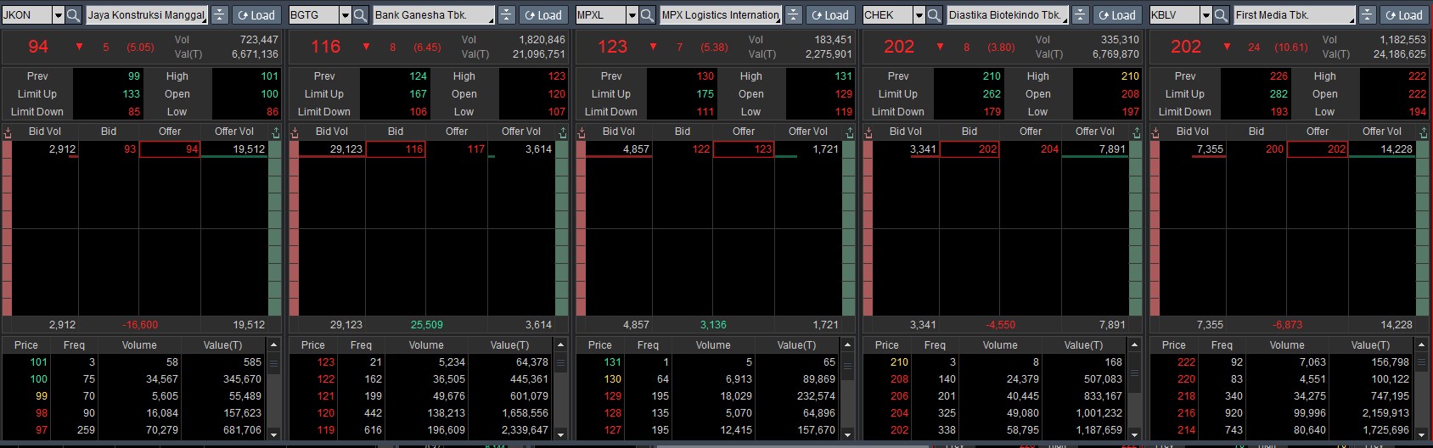Click the red down-arrow icon left of MPXL Bid Vol
This screenshot has width=1433, height=448.
click(582, 132)
